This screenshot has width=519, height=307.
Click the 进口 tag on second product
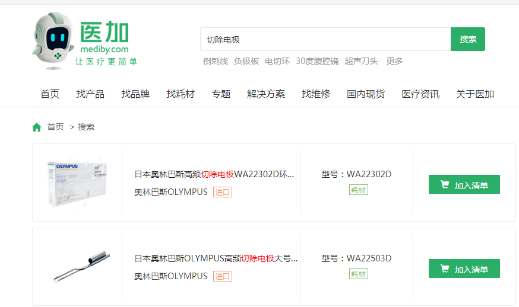pyautogui.click(x=223, y=276)
